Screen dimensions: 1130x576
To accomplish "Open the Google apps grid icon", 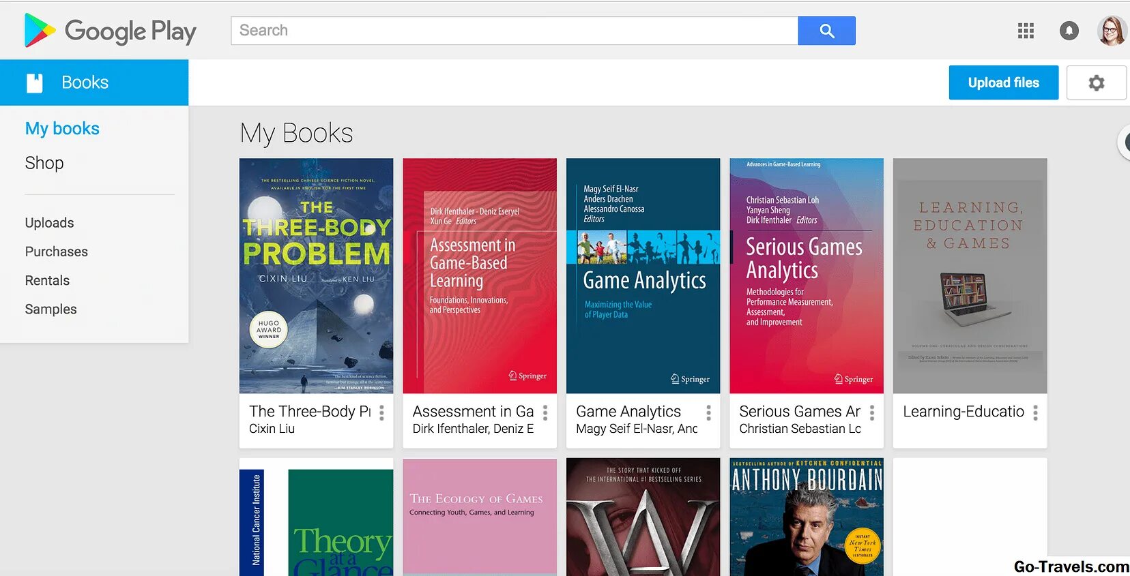I will (x=1026, y=31).
